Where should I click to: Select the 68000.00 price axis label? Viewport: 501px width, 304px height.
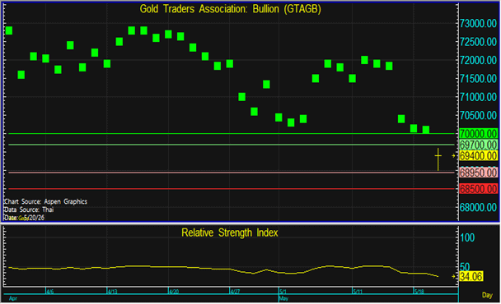tap(478, 207)
